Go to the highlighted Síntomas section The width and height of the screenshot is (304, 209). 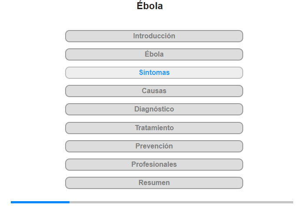[154, 73]
